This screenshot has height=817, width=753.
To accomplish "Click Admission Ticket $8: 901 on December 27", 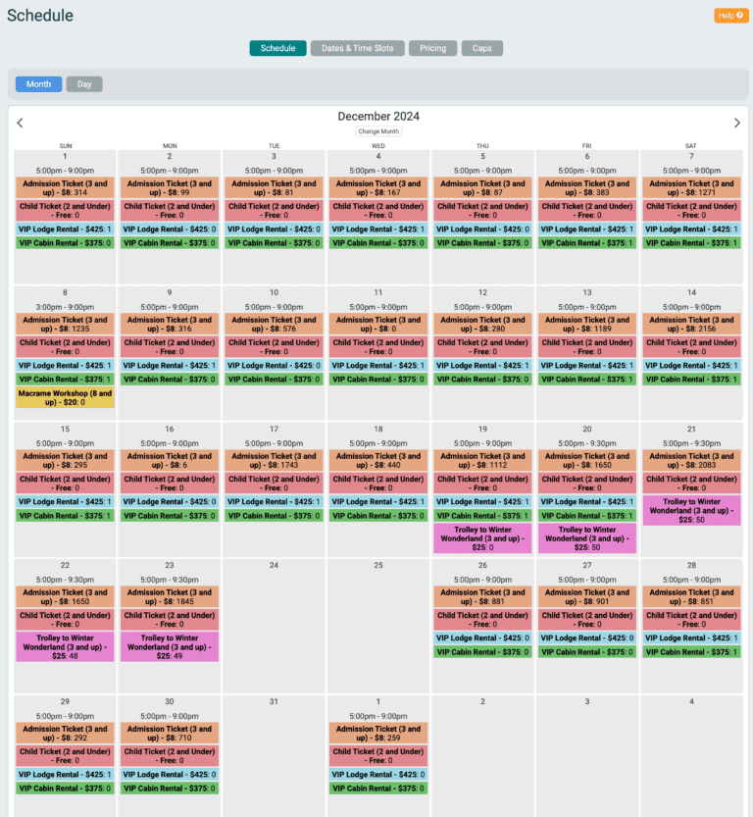I will point(587,596).
